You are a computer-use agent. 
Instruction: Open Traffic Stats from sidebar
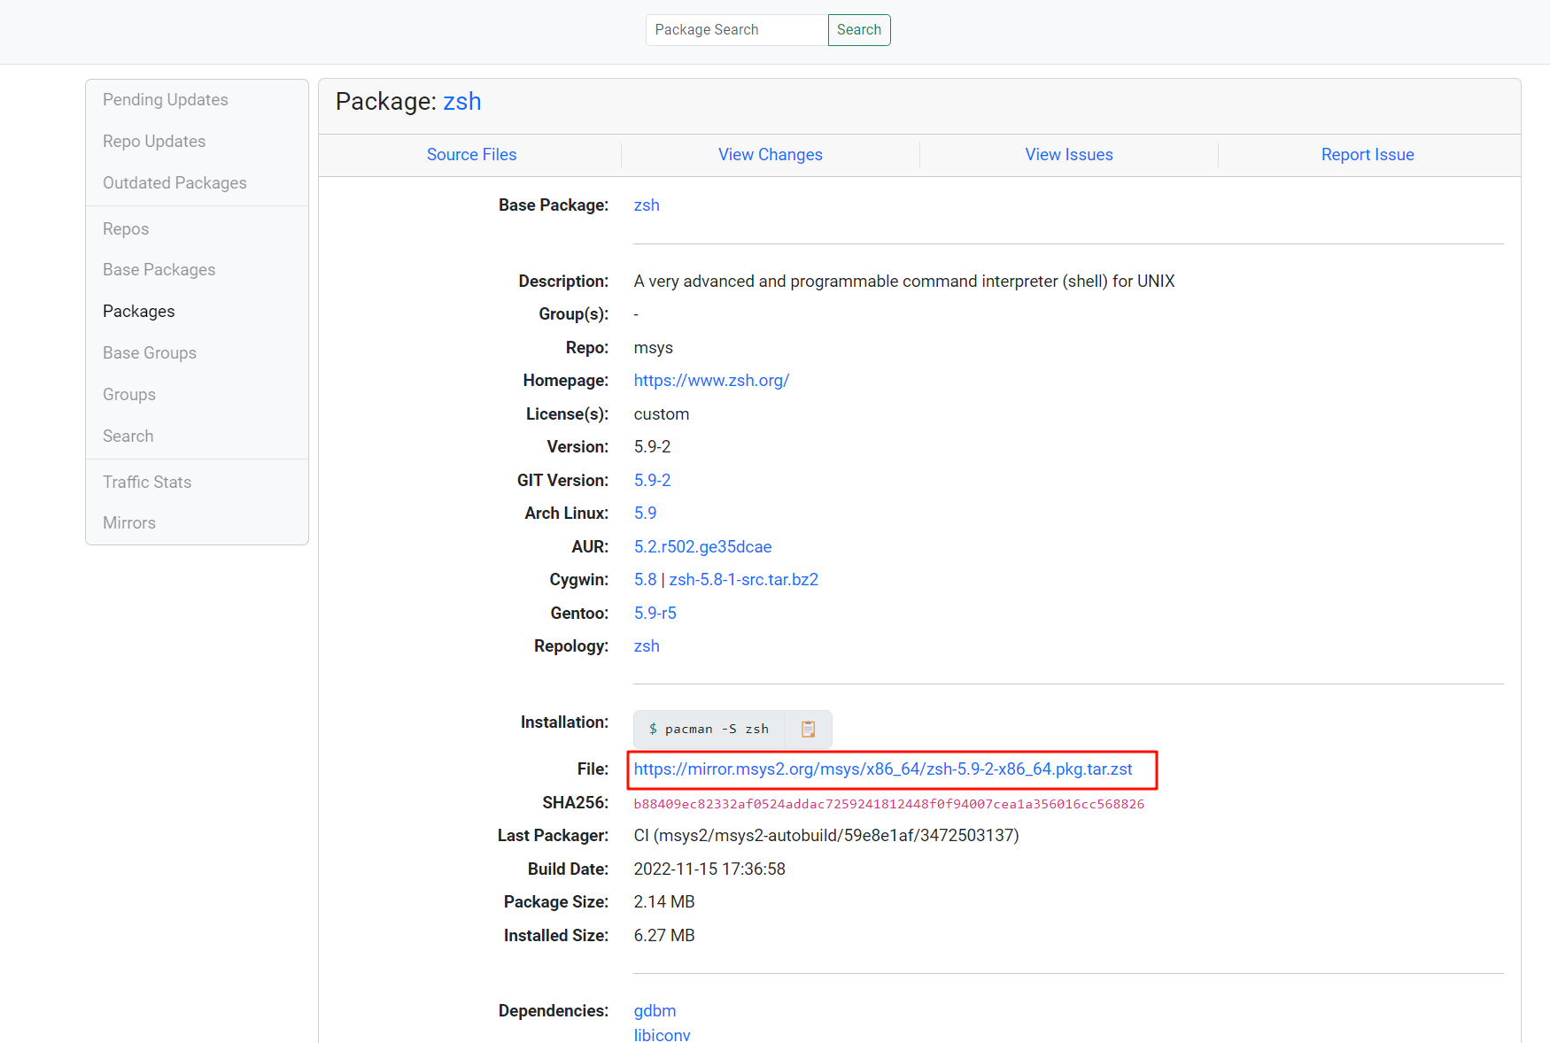click(147, 483)
